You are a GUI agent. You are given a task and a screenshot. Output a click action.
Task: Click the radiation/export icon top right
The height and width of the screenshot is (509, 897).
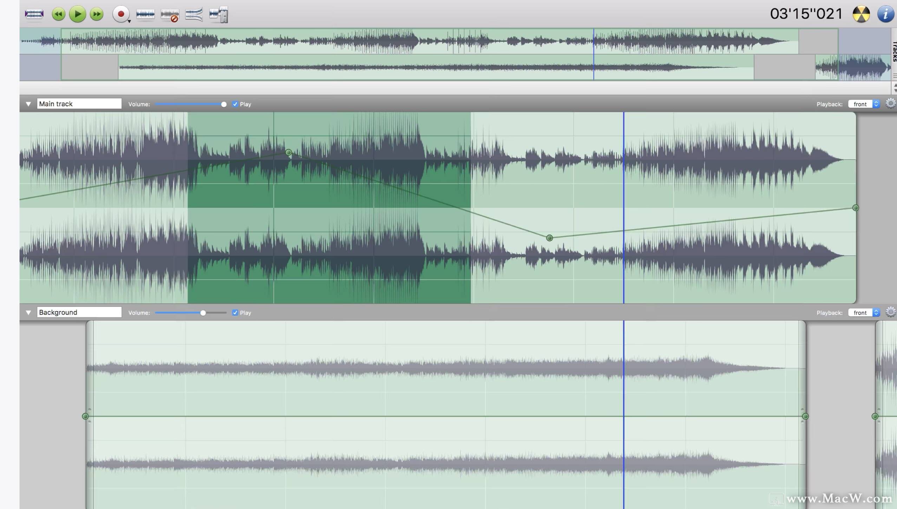[x=863, y=13]
